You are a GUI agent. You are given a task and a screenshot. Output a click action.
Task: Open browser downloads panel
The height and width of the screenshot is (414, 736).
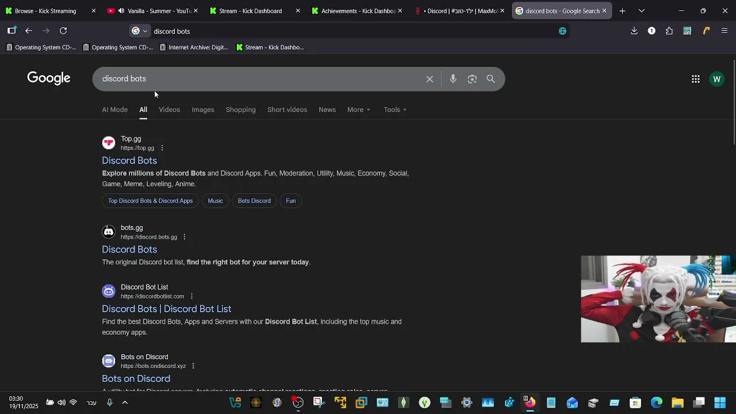click(x=634, y=31)
